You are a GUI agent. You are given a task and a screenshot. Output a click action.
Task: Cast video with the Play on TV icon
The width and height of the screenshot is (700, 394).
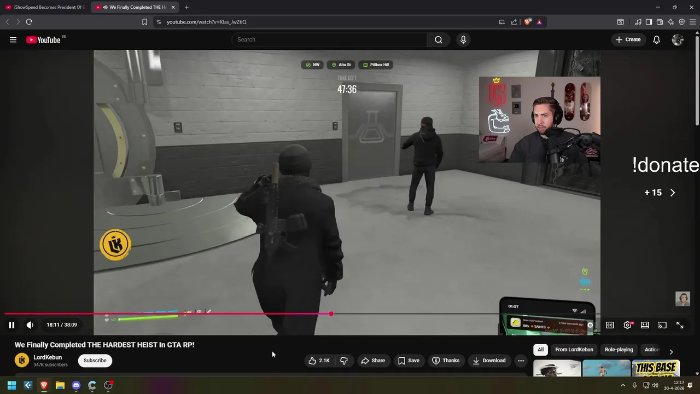(x=662, y=325)
